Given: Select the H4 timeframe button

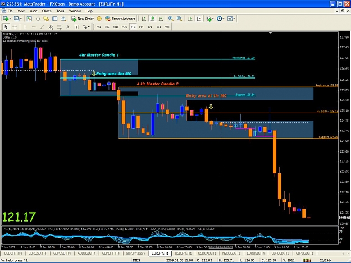Looking at the screenshot, I should [142, 27].
